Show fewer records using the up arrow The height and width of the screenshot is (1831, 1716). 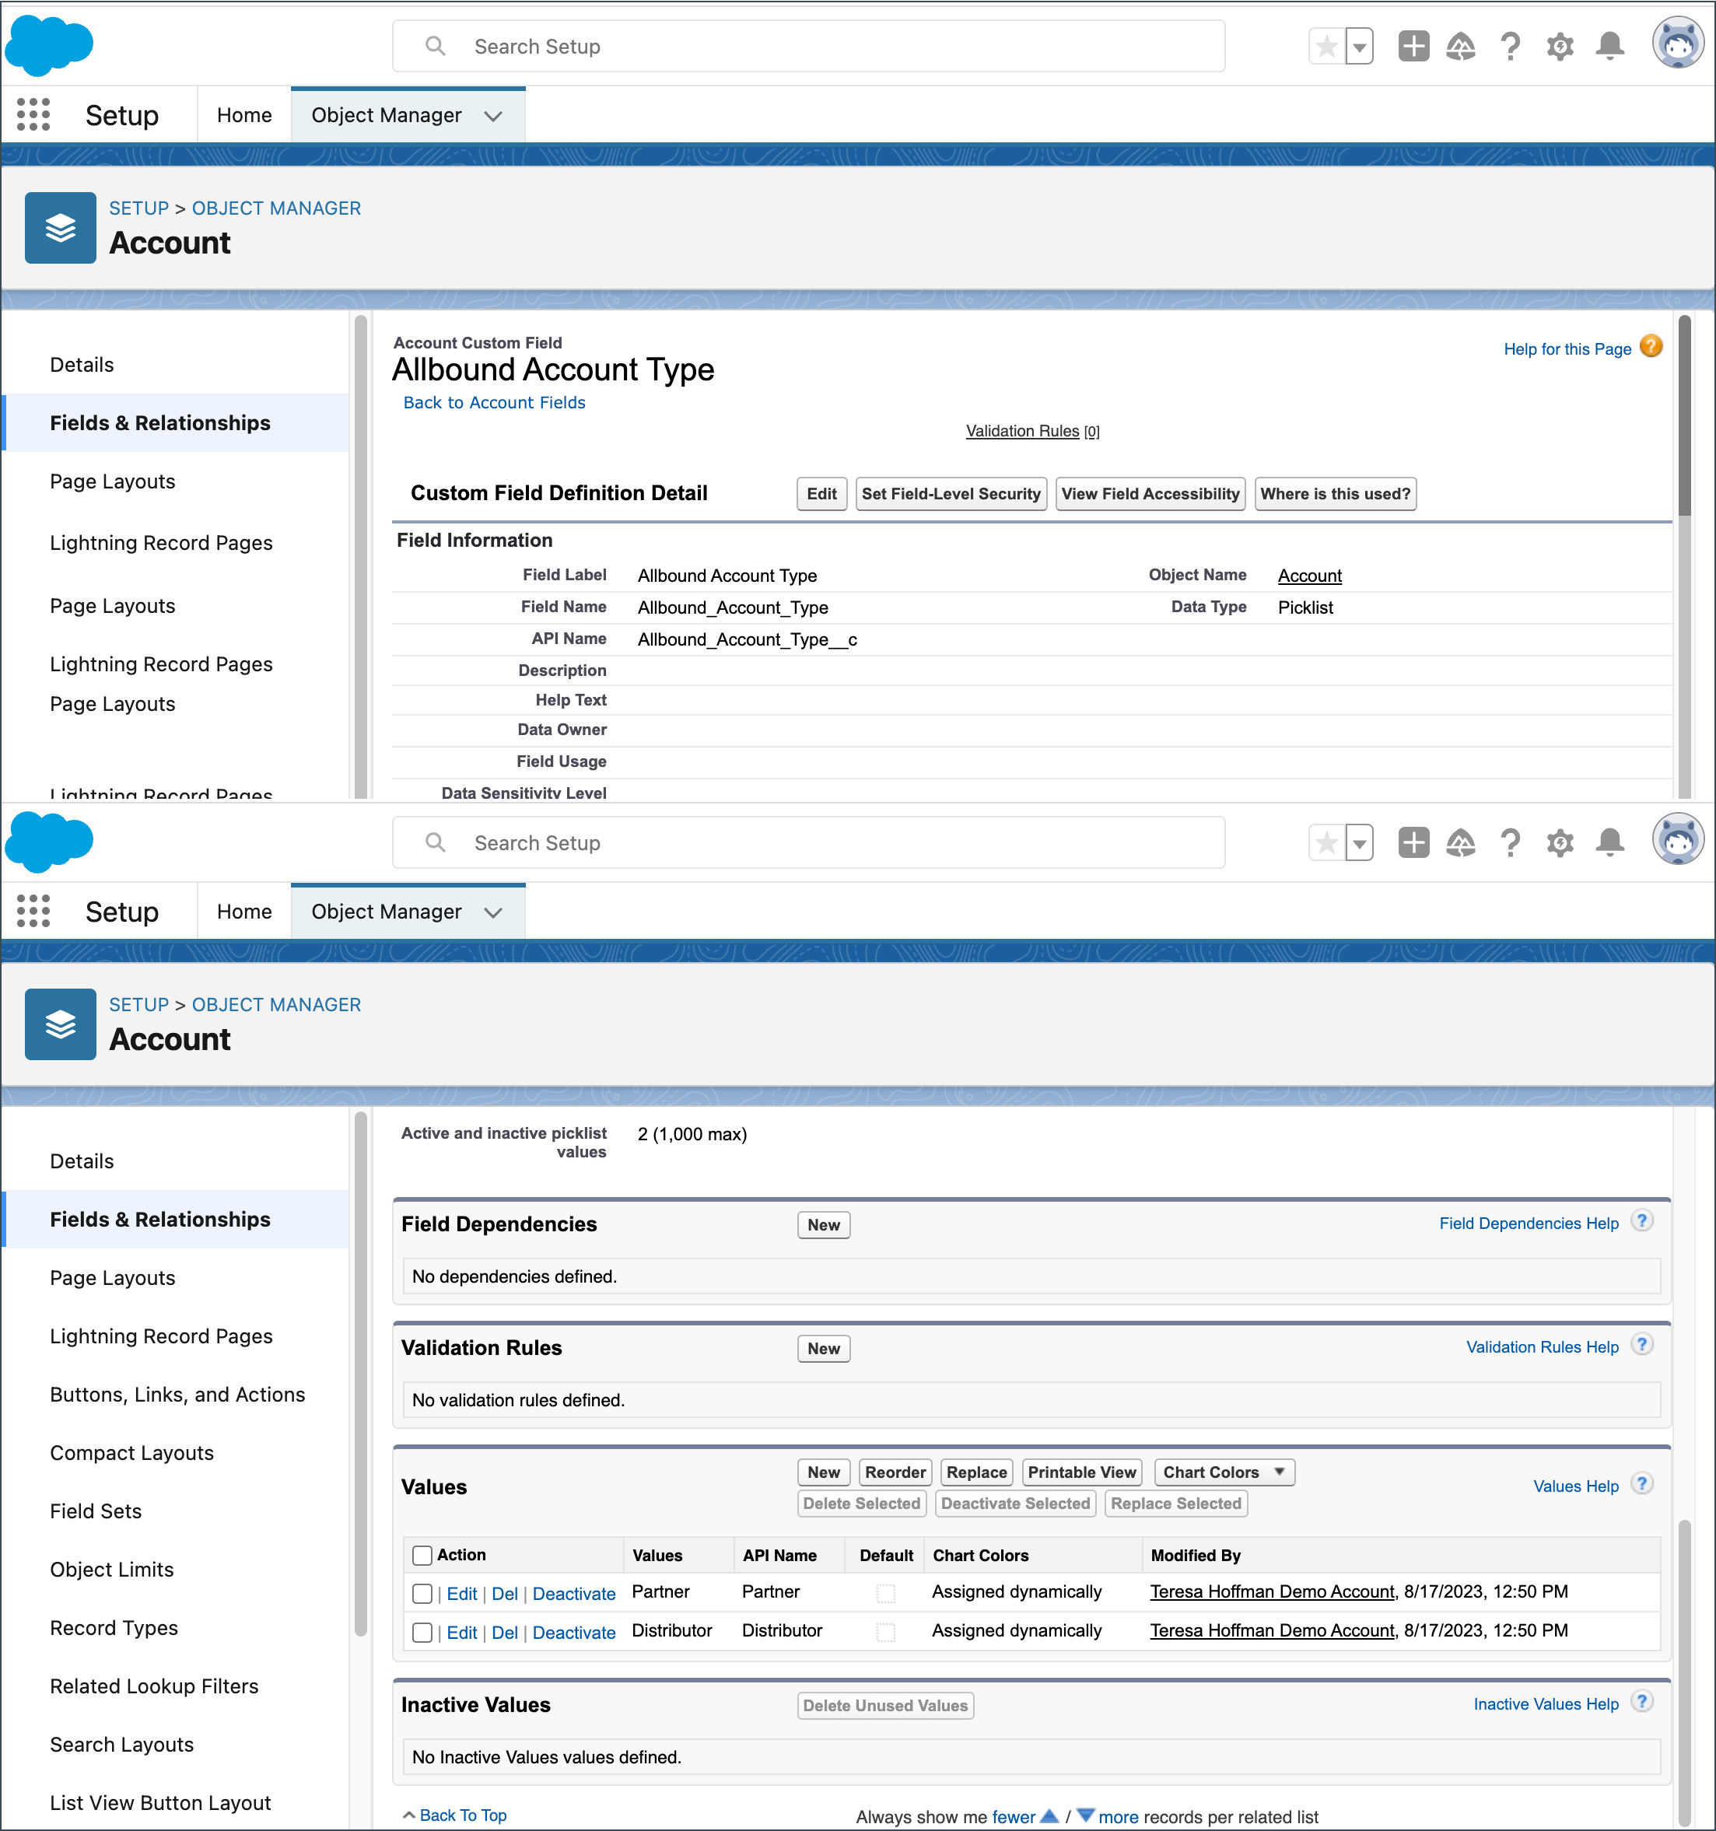(x=1049, y=1816)
